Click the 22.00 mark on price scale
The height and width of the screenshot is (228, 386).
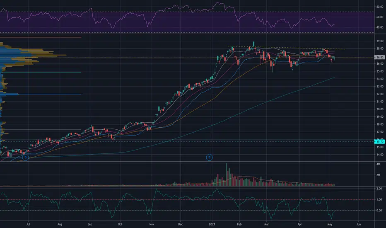coord(380,94)
